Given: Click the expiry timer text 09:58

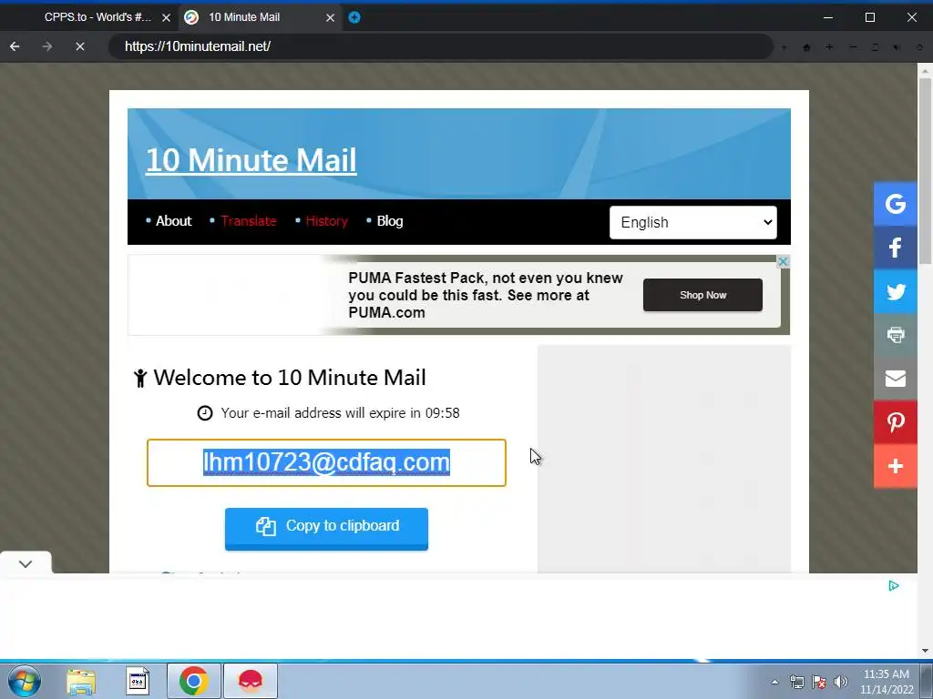Looking at the screenshot, I should pyautogui.click(x=442, y=413).
